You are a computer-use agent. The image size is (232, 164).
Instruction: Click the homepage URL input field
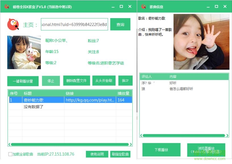(x=74, y=24)
